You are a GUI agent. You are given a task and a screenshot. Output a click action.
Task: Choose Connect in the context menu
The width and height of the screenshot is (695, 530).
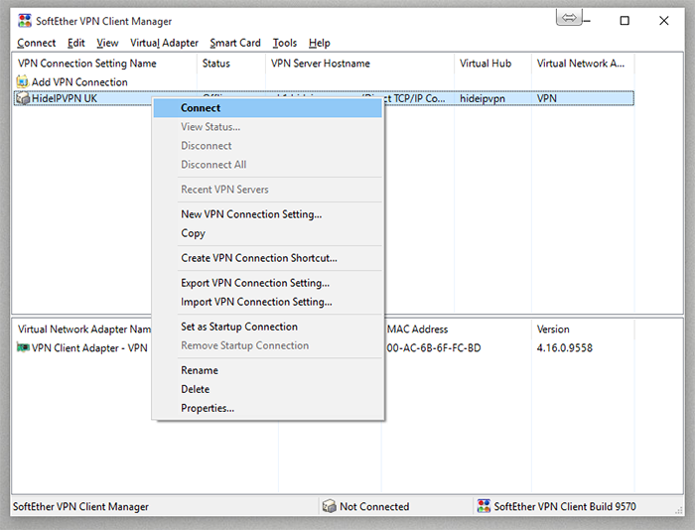tap(268, 108)
